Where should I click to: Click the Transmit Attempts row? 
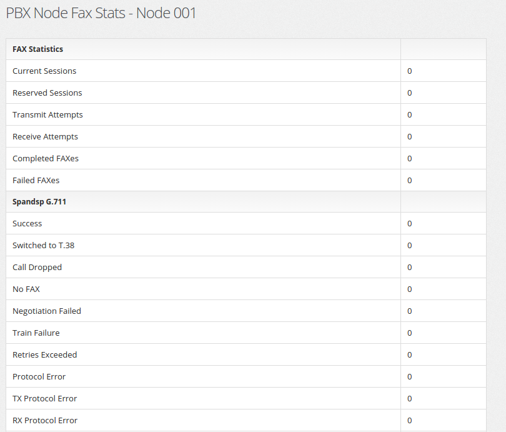[246, 114]
